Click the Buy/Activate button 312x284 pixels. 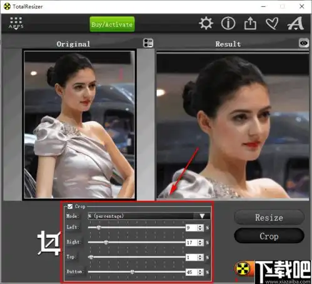[112, 24]
